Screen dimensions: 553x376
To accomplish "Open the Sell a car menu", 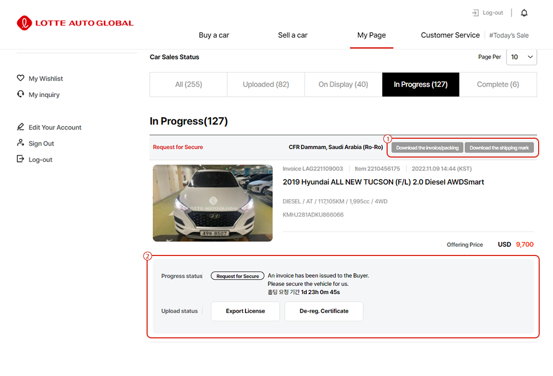I will point(293,35).
